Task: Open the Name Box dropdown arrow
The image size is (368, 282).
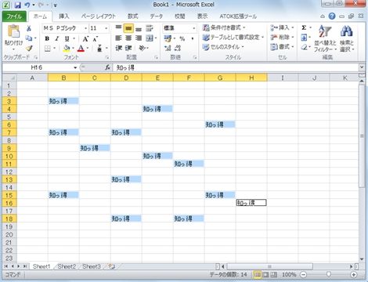Action: [75, 67]
